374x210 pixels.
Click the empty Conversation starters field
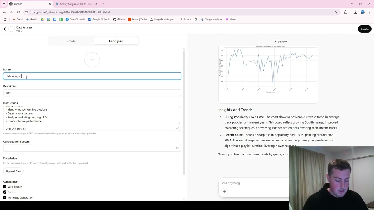[88, 148]
